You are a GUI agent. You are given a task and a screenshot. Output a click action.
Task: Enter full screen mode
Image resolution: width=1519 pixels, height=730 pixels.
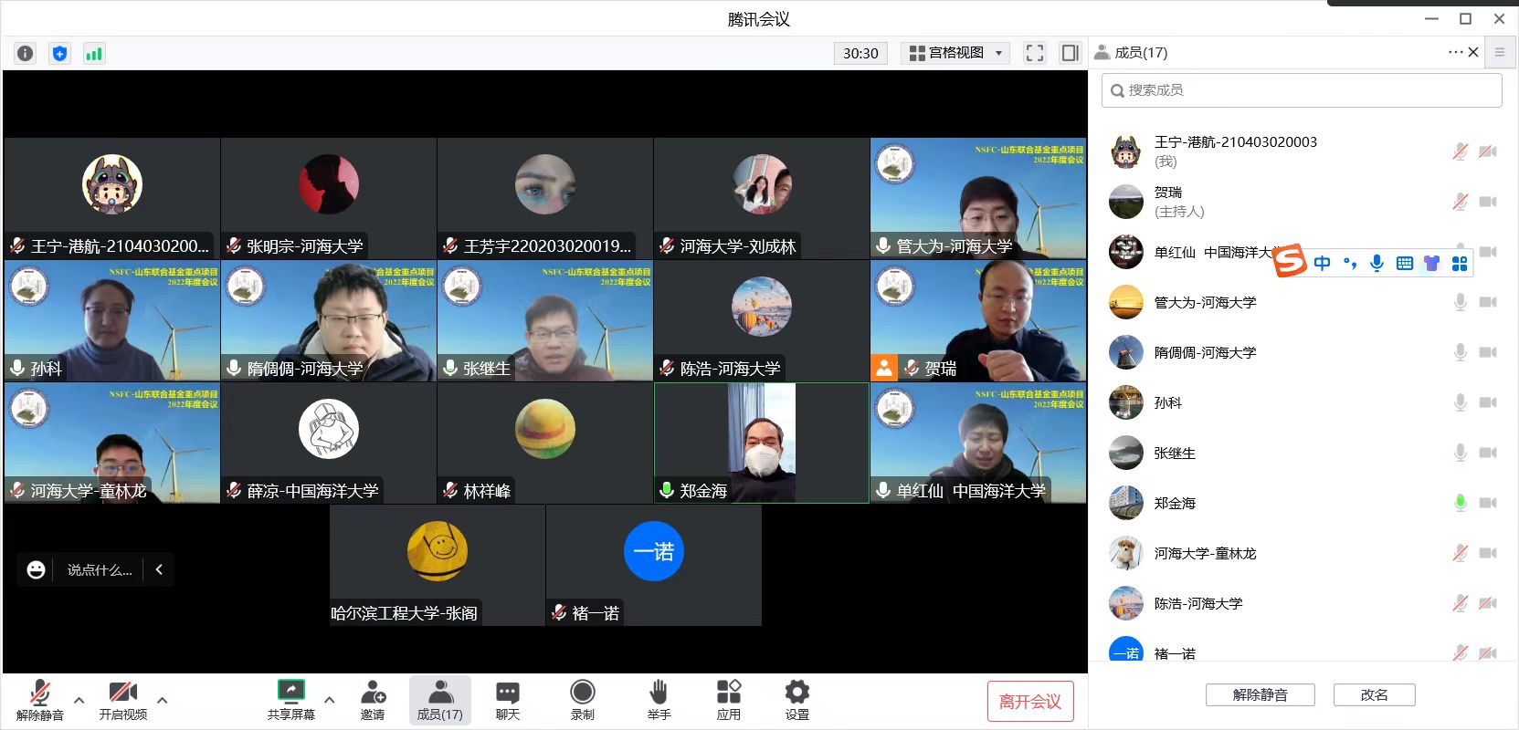(x=1034, y=53)
